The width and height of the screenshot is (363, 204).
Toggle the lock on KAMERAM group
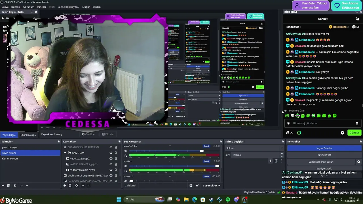(116, 153)
